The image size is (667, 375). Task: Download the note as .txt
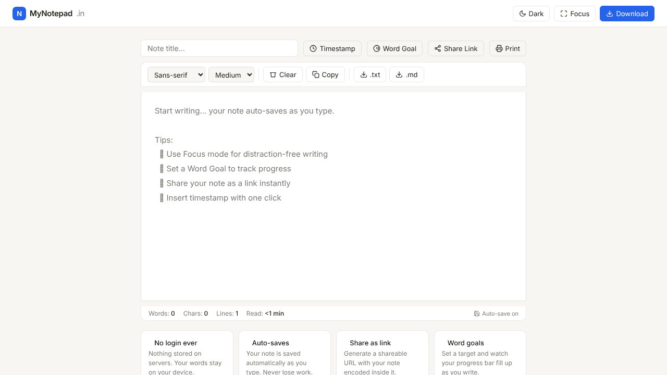[370, 74]
